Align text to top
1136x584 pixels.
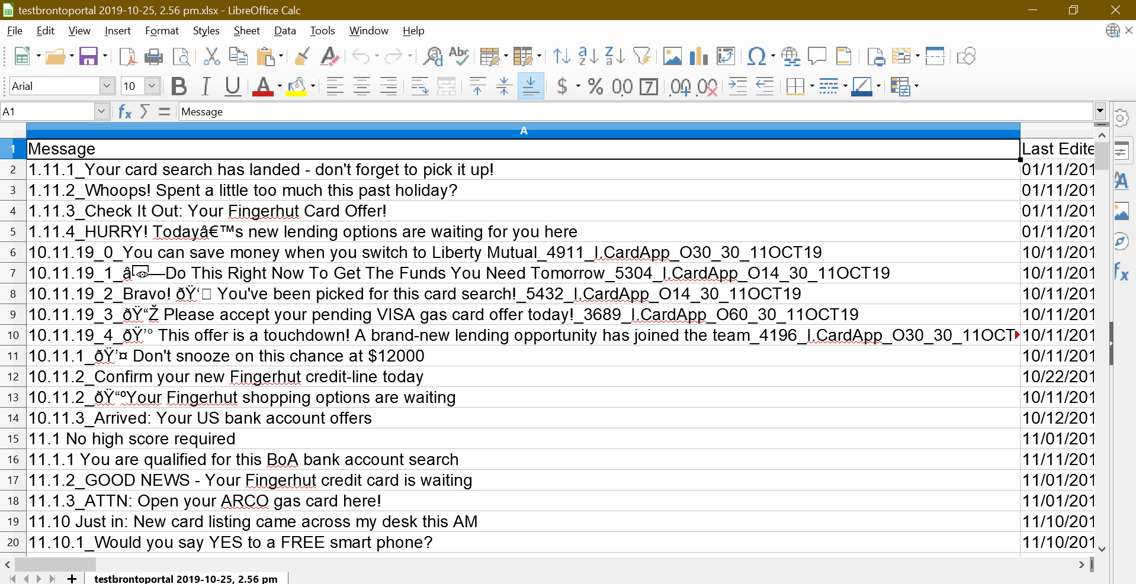tap(477, 86)
